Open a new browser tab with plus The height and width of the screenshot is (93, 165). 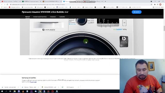(105, 2)
